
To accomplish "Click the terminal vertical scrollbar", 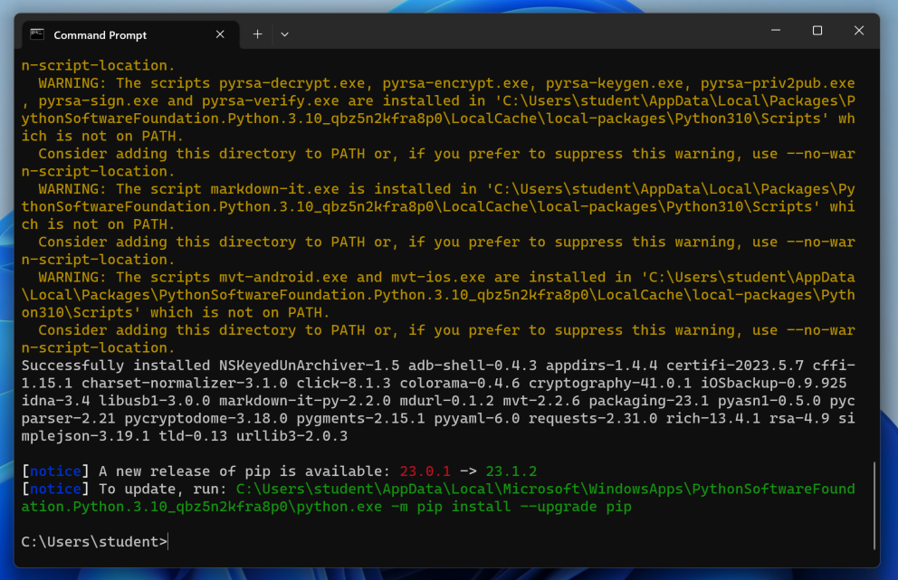I will (874, 505).
